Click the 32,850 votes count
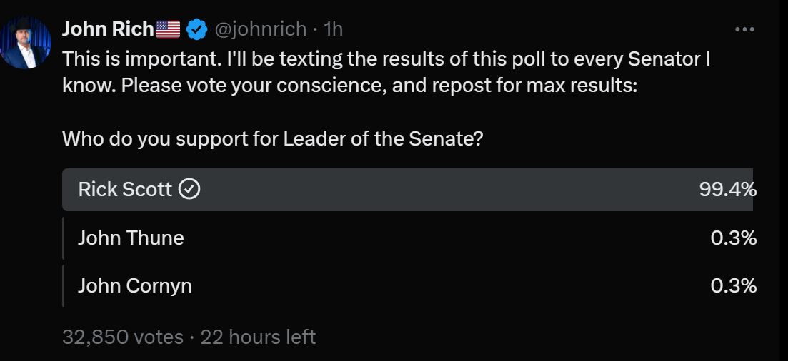This screenshot has width=788, height=361. coord(122,337)
